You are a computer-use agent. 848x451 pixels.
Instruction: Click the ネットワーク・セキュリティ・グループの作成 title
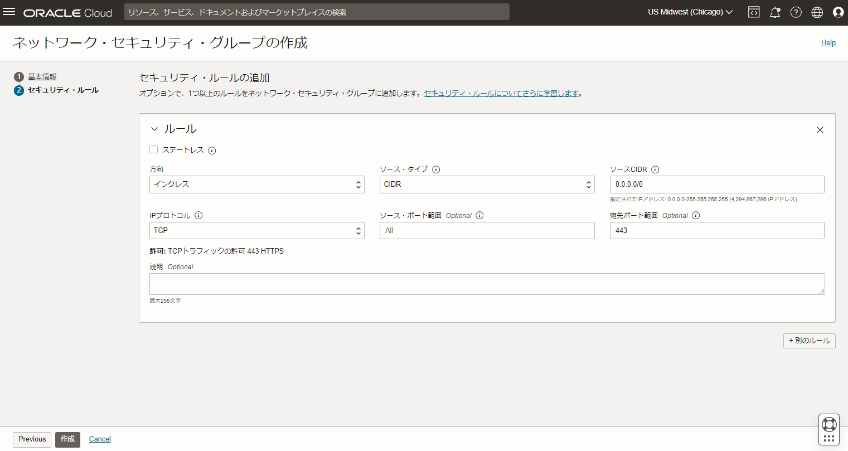click(x=160, y=43)
